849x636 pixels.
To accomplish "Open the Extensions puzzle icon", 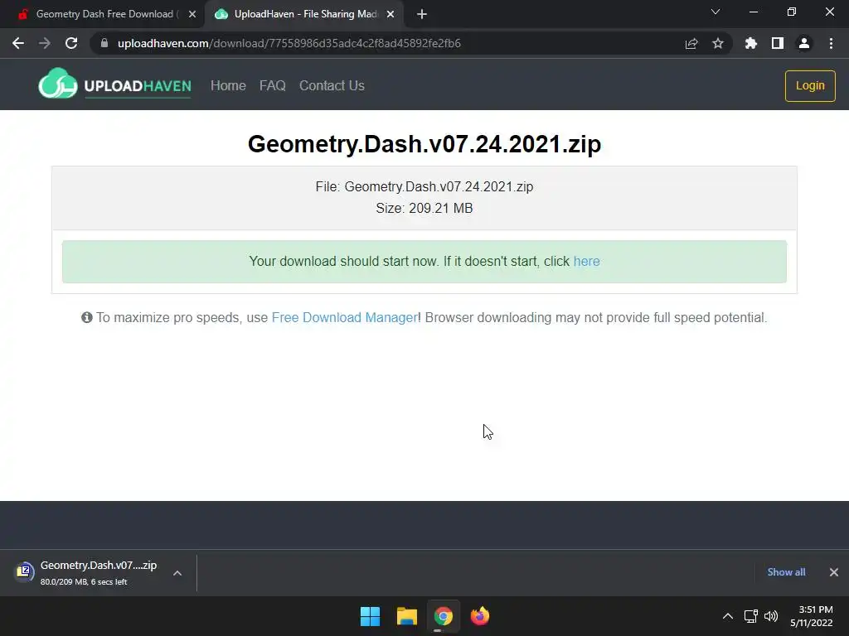I will [751, 43].
